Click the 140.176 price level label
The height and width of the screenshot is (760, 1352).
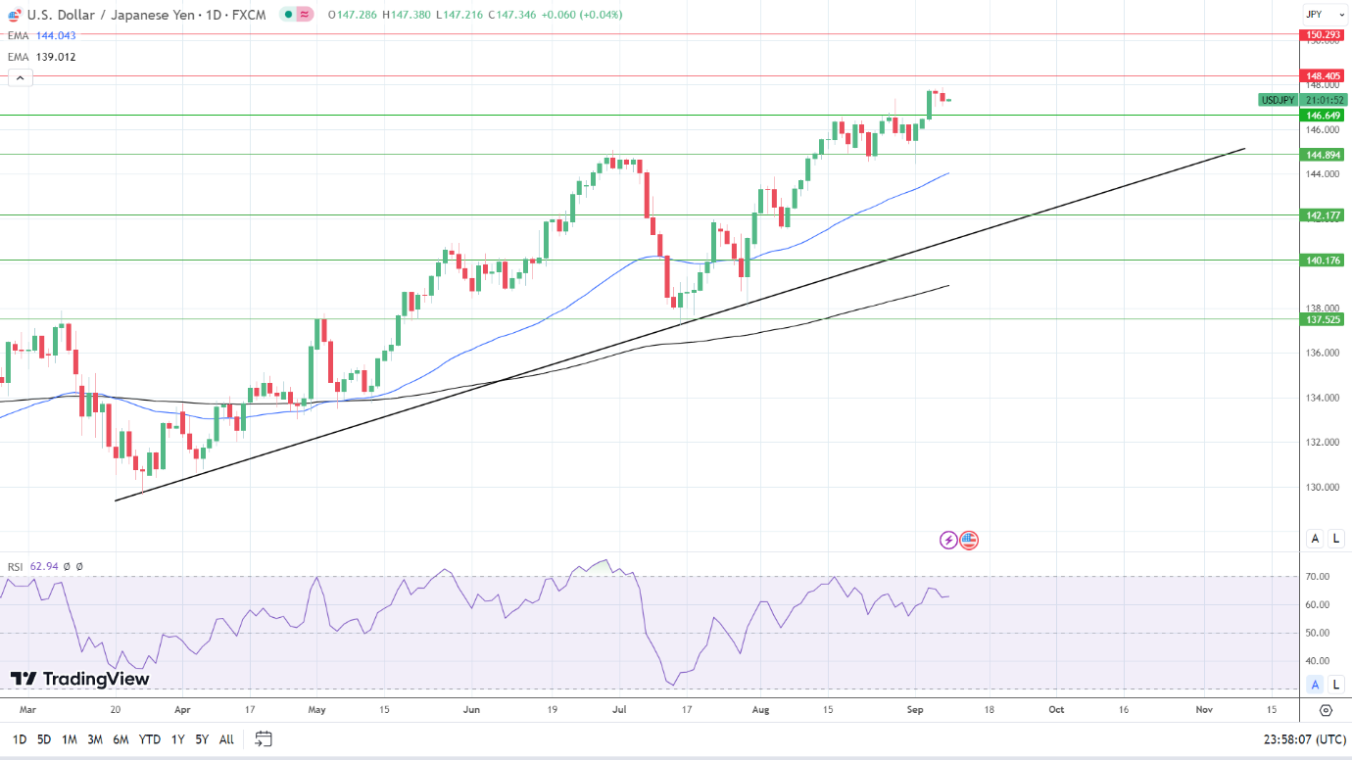[x=1324, y=260]
